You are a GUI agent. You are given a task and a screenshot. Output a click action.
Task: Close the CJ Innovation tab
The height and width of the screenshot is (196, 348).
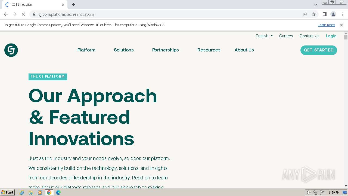tap(63, 5)
